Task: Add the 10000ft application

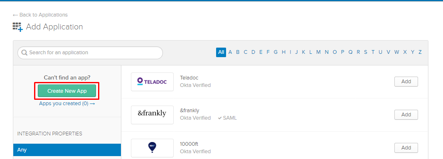Action: 406,148
